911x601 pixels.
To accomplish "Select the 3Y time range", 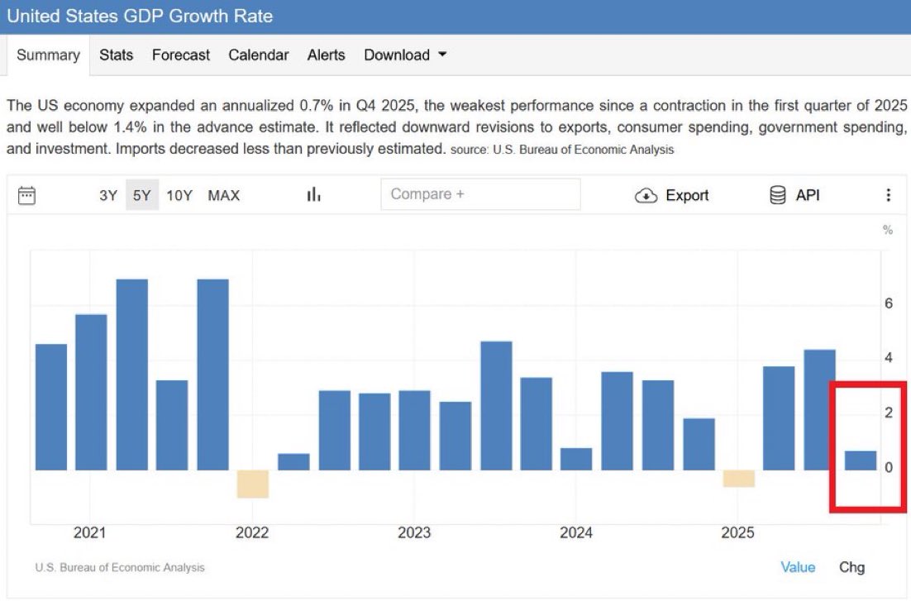I will tap(108, 195).
